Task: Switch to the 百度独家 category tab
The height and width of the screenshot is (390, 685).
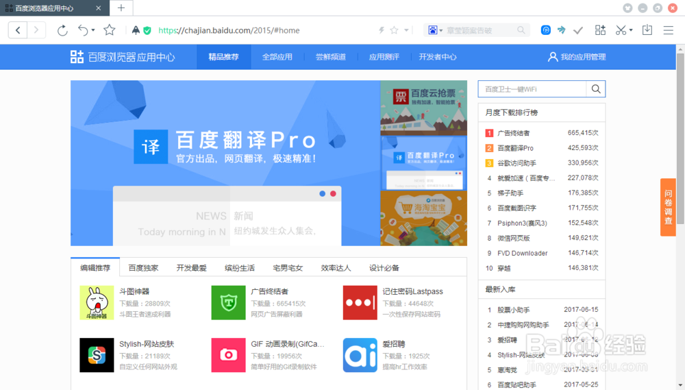Action: 143,267
